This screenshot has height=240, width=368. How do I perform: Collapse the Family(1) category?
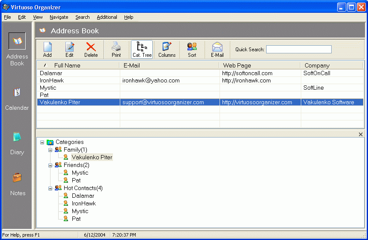pyautogui.click(x=50, y=150)
